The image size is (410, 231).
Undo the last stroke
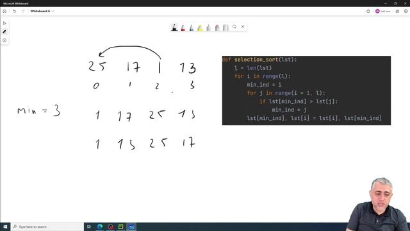click(14, 12)
